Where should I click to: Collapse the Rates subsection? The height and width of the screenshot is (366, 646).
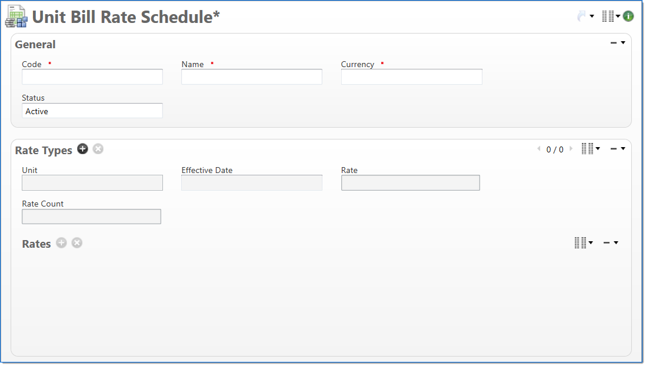point(607,242)
